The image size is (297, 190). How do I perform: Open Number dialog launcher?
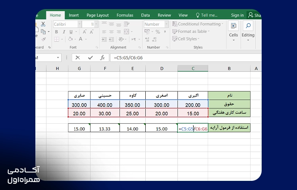[167, 47]
